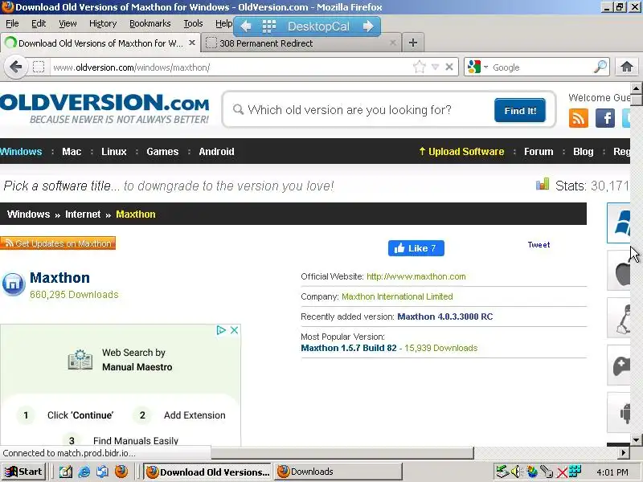The image size is (643, 482).
Task: Select the Apple platform sidebar icon
Action: 619,272
